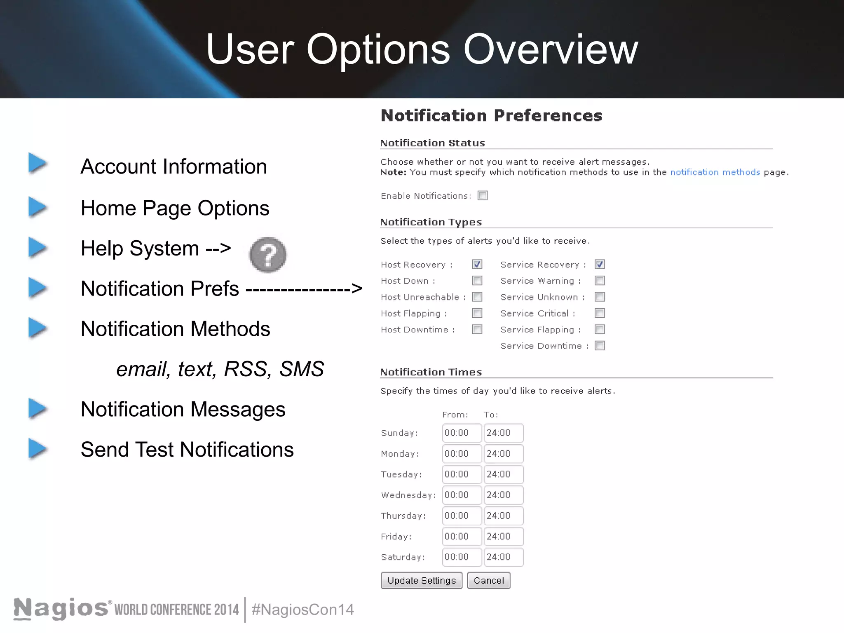Click the Saturday From time field
844x633 pixels.
pos(462,557)
